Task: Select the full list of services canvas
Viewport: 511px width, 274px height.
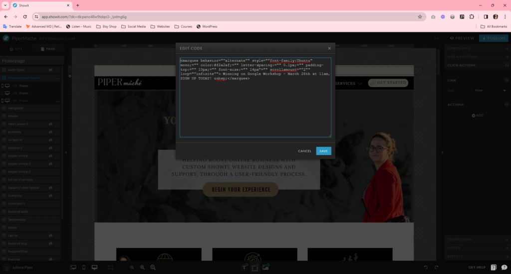Action: [x=30, y=180]
